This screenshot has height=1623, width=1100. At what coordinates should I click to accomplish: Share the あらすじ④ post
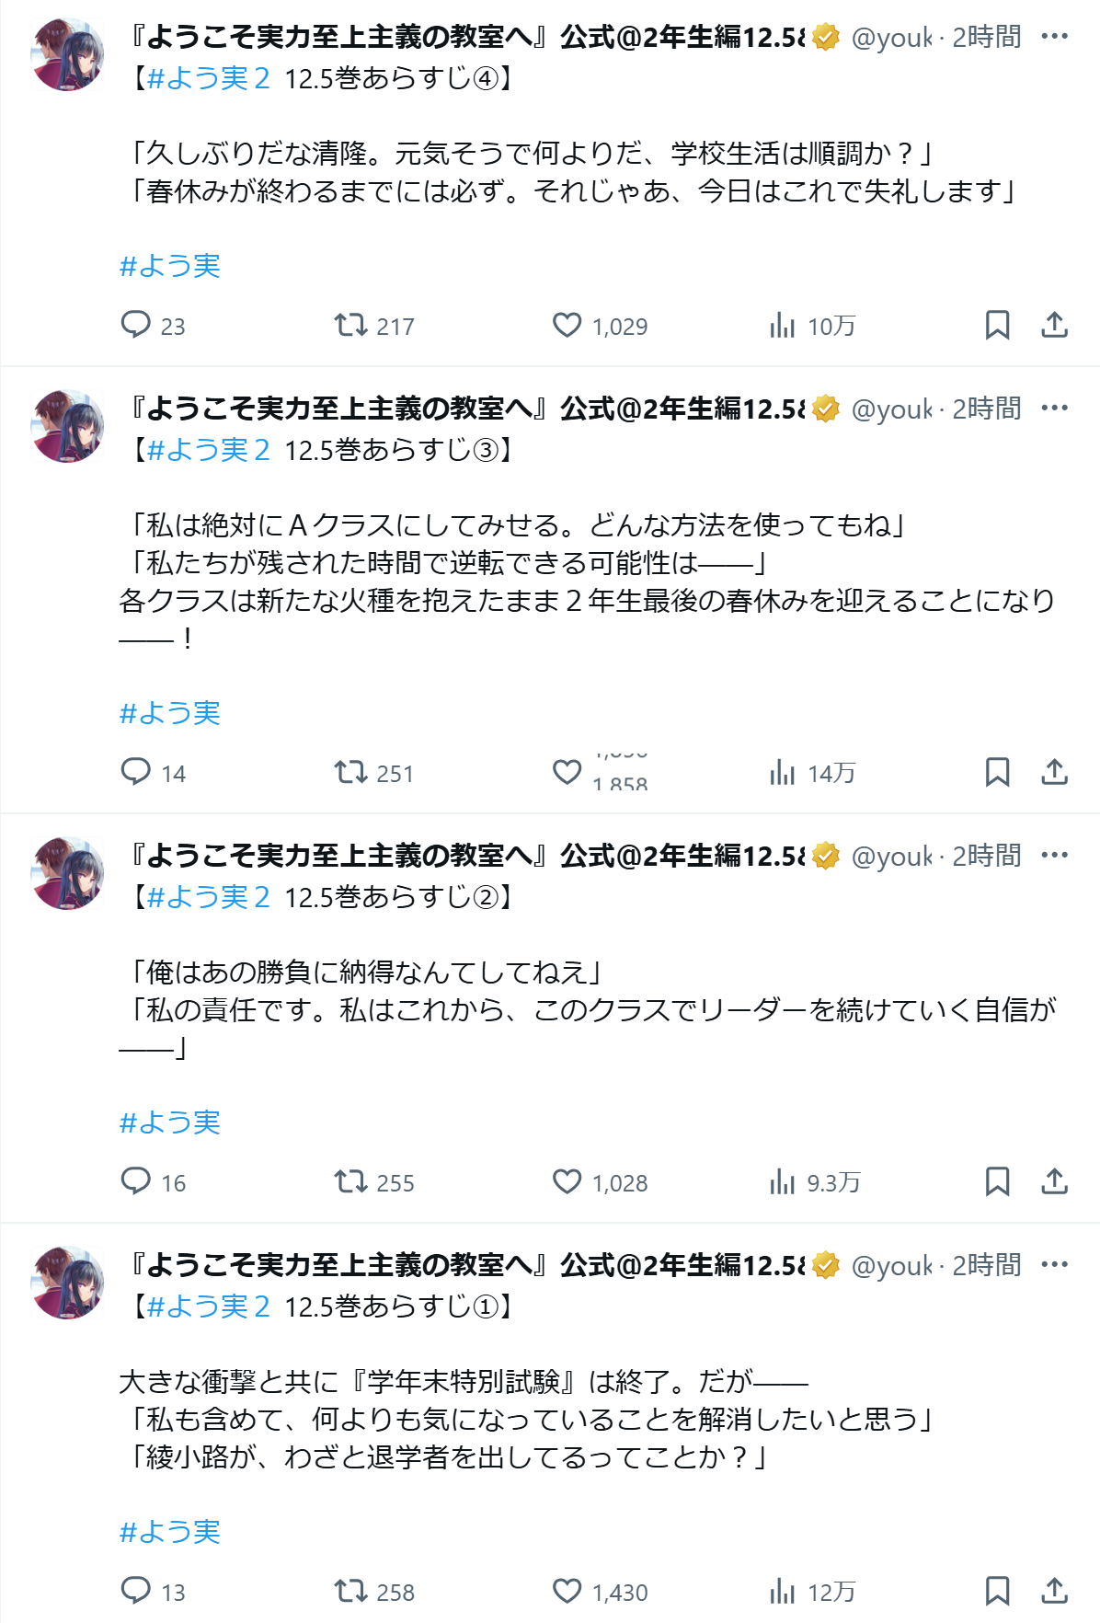coord(1054,325)
